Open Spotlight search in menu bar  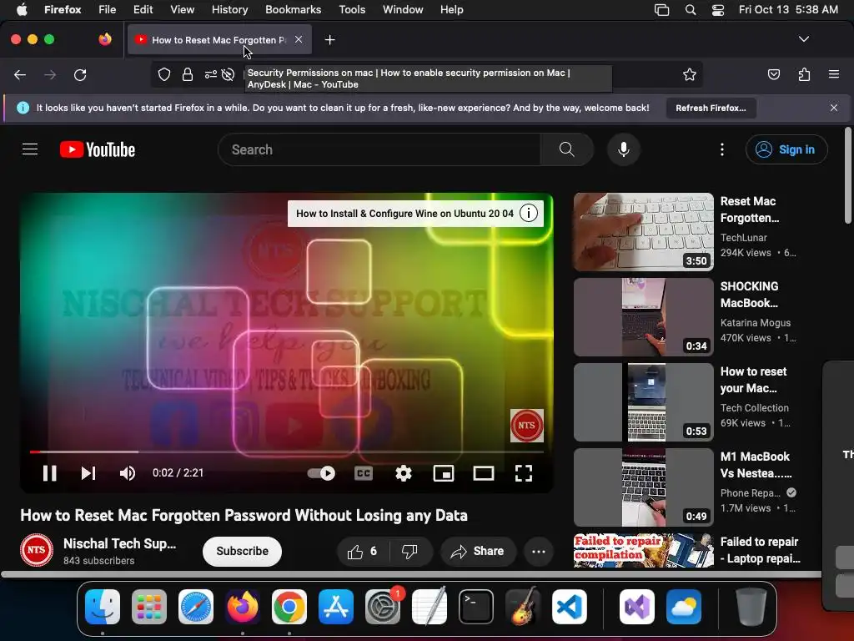(x=691, y=10)
